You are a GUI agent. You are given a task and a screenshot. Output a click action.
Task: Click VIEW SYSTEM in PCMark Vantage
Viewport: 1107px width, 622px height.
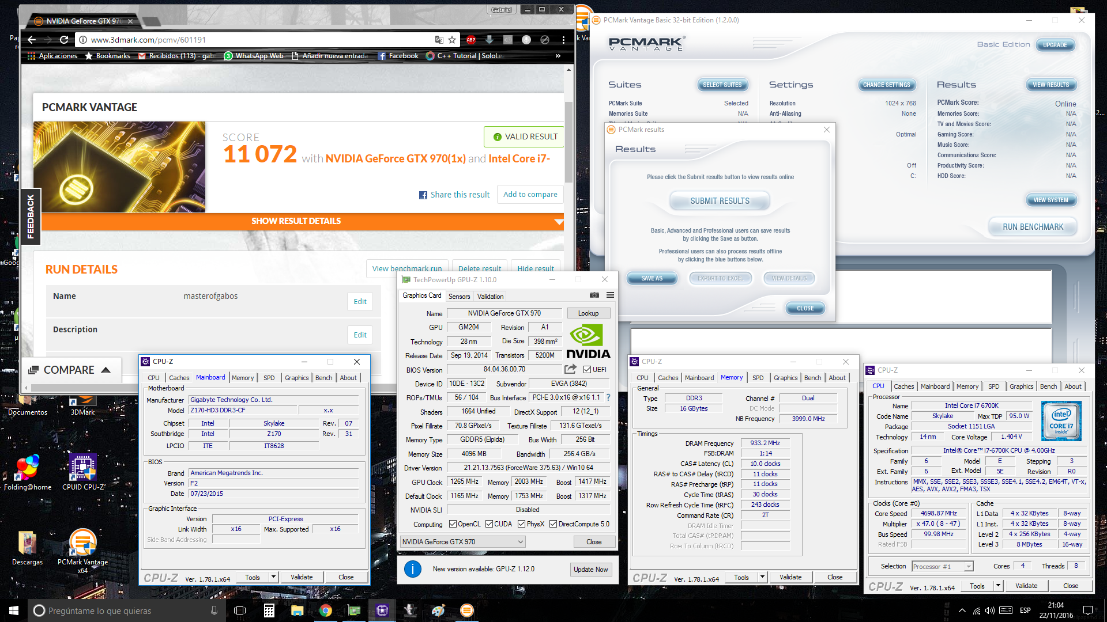click(1050, 200)
